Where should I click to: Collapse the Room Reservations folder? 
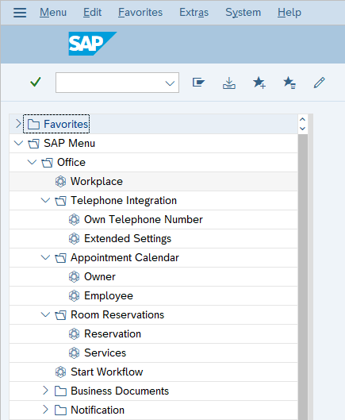click(x=45, y=314)
